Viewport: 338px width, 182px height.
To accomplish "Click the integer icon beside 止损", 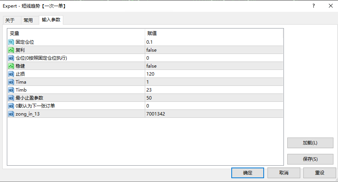I will tap(11, 74).
